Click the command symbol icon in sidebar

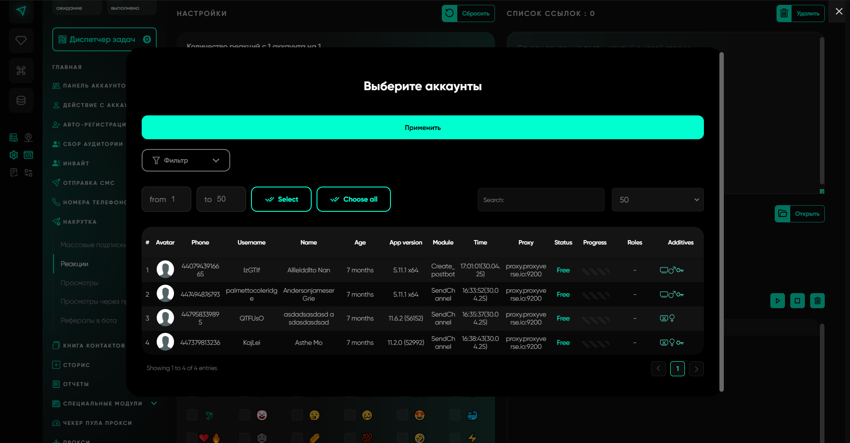click(21, 70)
